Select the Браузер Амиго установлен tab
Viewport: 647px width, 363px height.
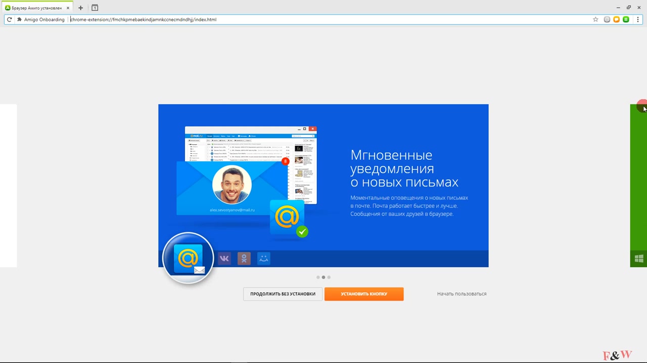pos(37,8)
